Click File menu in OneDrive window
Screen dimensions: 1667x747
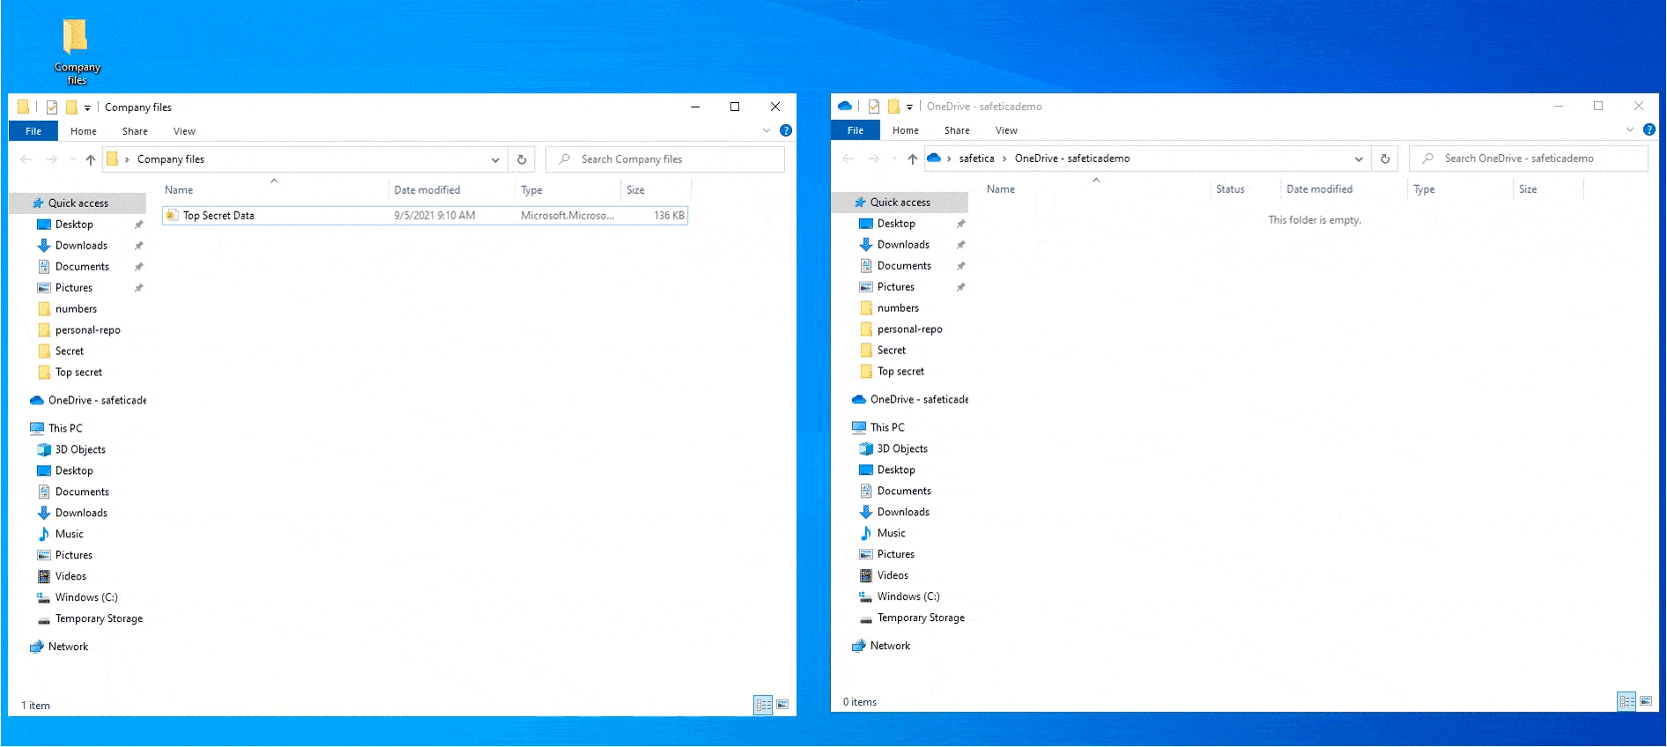click(855, 130)
